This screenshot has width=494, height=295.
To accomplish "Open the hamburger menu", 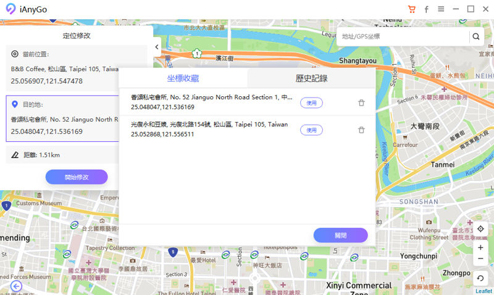I will (441, 9).
